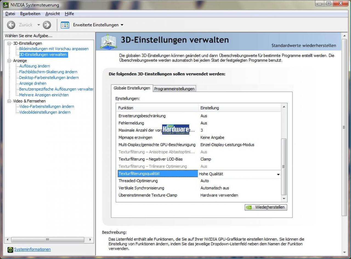This screenshot has width=351, height=259.
Task: Click the main panel scroll-up arrow
Action: click(x=345, y=35)
